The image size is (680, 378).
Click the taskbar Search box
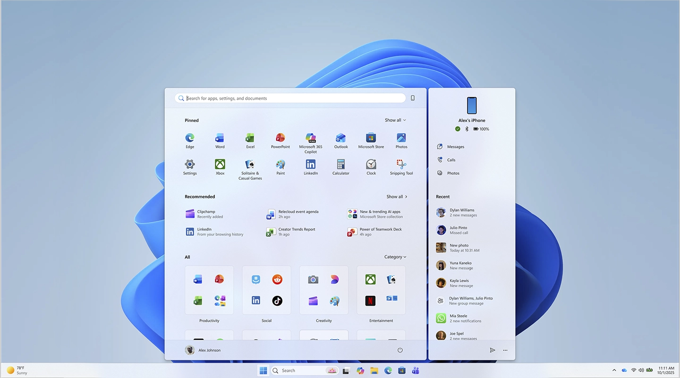tap(305, 370)
